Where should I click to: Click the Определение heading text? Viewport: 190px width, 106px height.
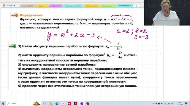31,15
